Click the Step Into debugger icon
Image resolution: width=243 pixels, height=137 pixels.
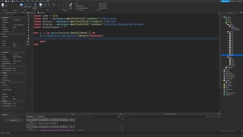tap(58, 5)
